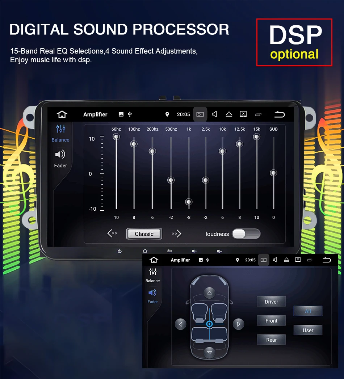344x379 pixels.
Task: Click the Front button
Action: (x=272, y=320)
